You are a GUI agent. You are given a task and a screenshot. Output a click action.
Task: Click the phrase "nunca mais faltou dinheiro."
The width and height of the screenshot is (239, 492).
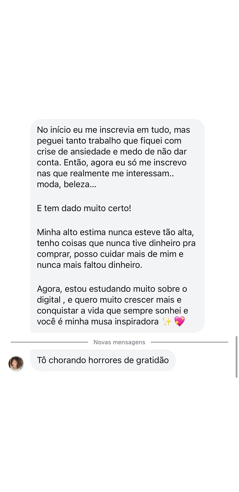point(90,265)
